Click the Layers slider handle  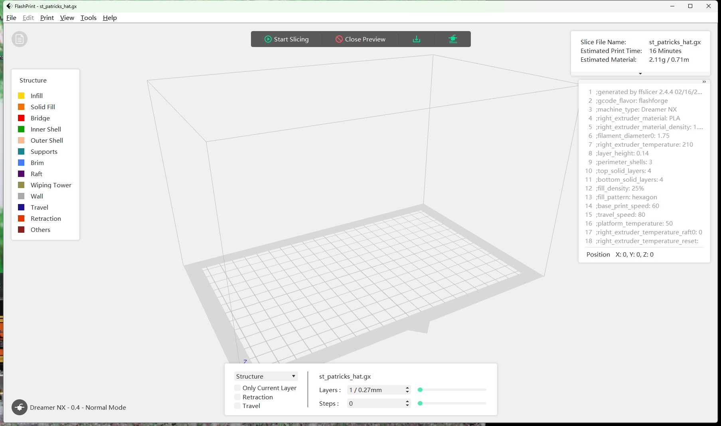click(420, 390)
